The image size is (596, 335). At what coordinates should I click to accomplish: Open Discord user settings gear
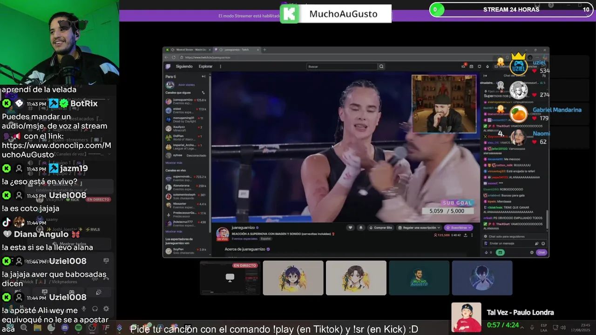(106, 308)
